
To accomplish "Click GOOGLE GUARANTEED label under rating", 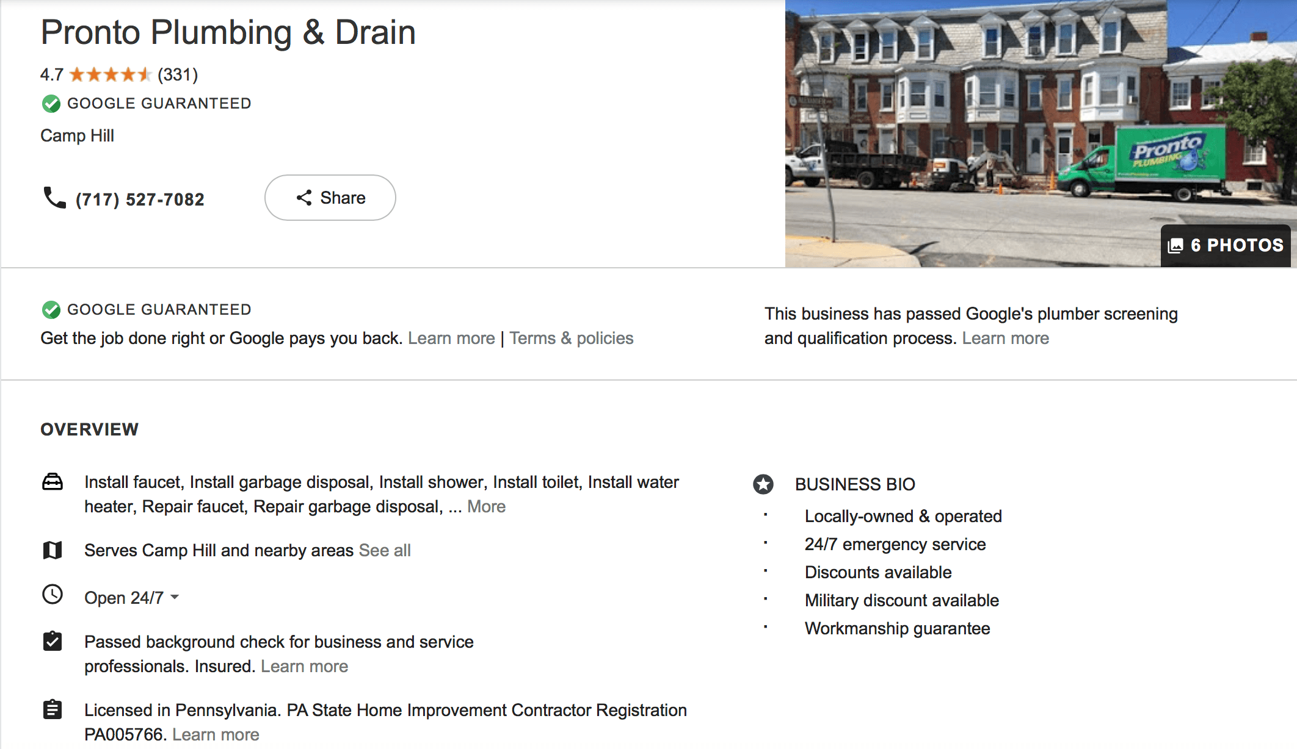I will click(159, 104).
